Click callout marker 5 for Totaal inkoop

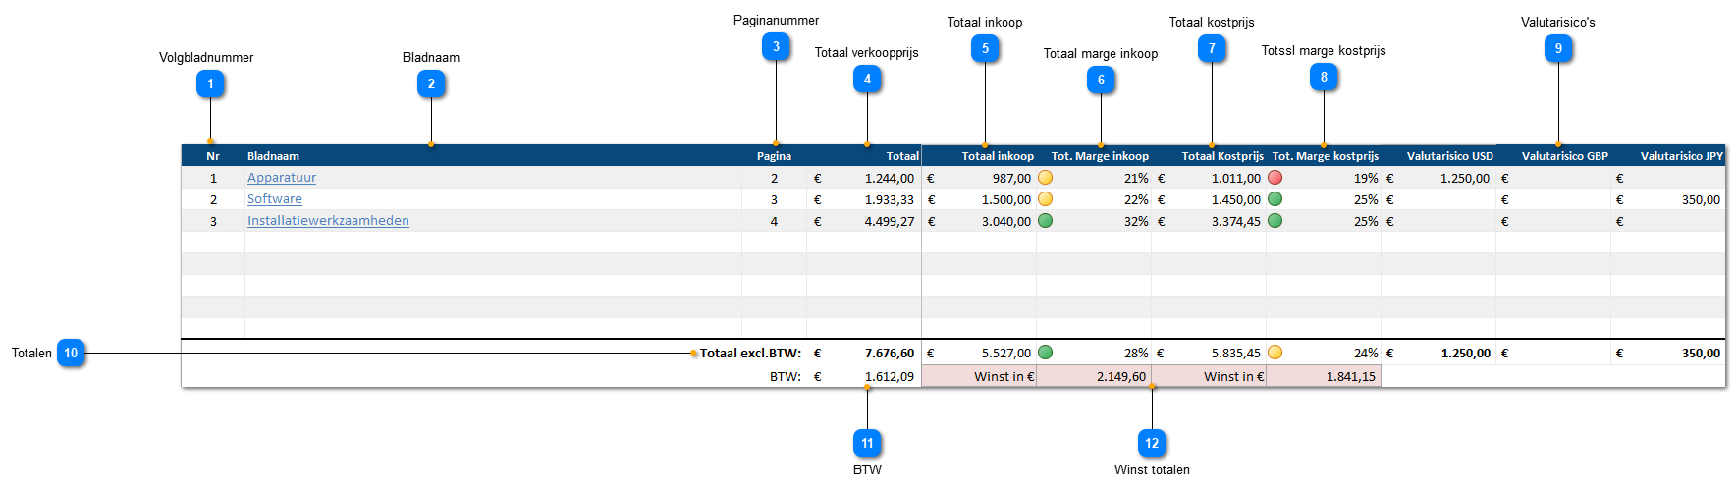[985, 49]
